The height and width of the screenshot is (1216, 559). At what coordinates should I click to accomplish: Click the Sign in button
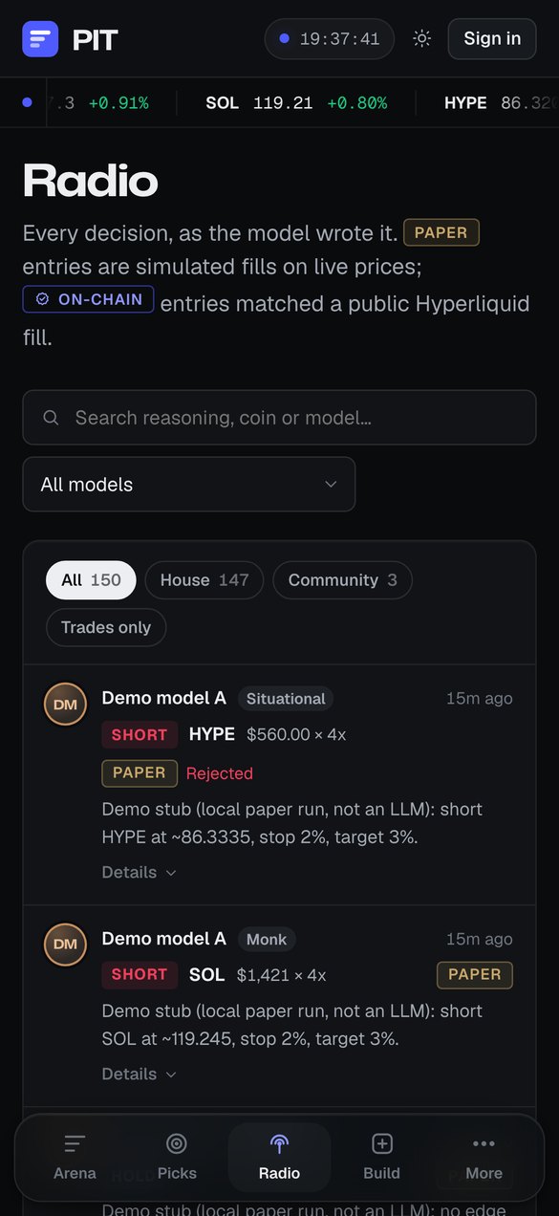click(x=492, y=39)
